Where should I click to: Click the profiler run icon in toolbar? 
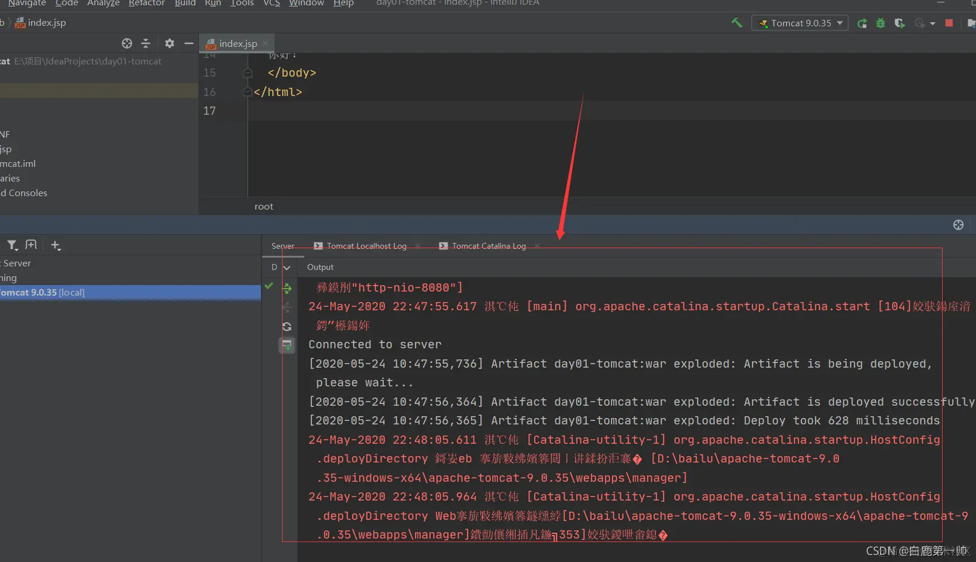pyautogui.click(x=920, y=23)
